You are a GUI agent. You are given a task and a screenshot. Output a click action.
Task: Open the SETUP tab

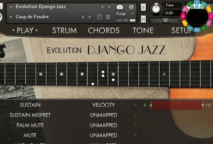pos(181,30)
